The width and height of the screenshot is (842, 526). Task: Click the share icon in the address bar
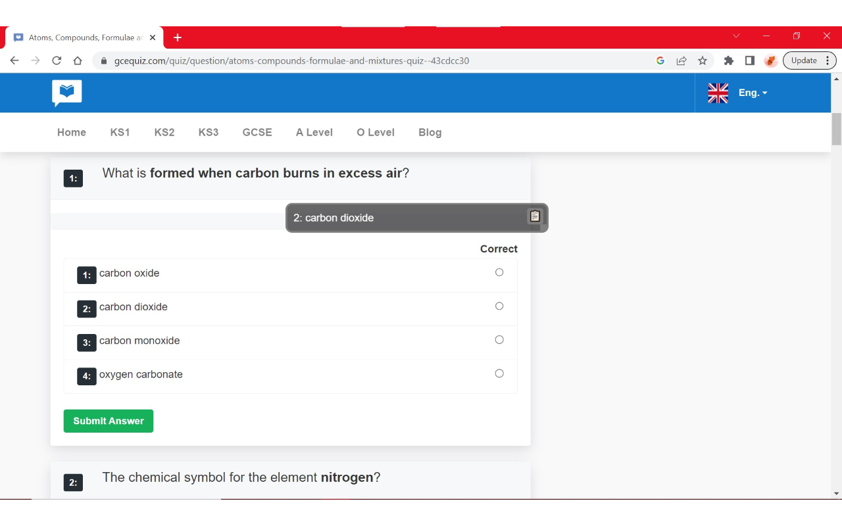[x=681, y=60]
